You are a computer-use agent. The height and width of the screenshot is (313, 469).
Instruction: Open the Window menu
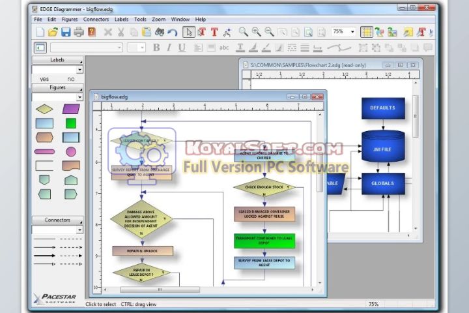point(180,19)
